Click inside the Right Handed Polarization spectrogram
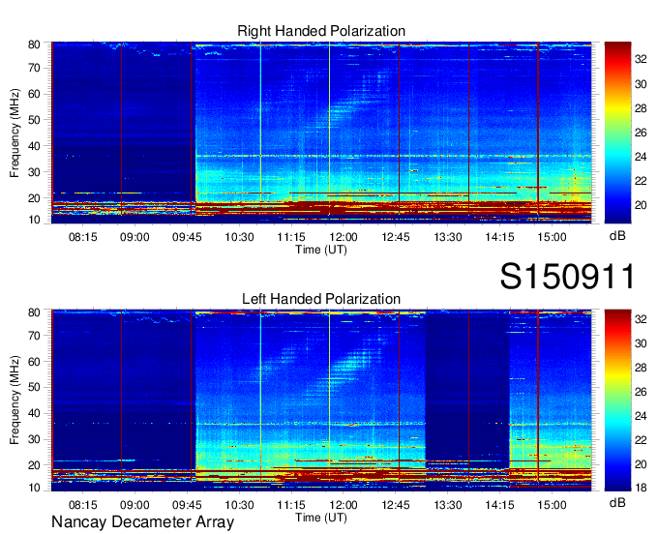This screenshot has height=534, width=658. (x=321, y=133)
